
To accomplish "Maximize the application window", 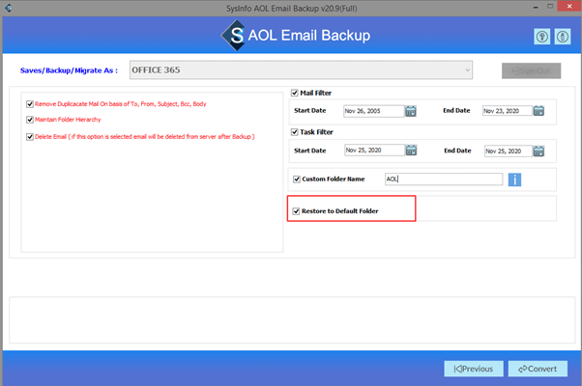I will click(x=550, y=7).
